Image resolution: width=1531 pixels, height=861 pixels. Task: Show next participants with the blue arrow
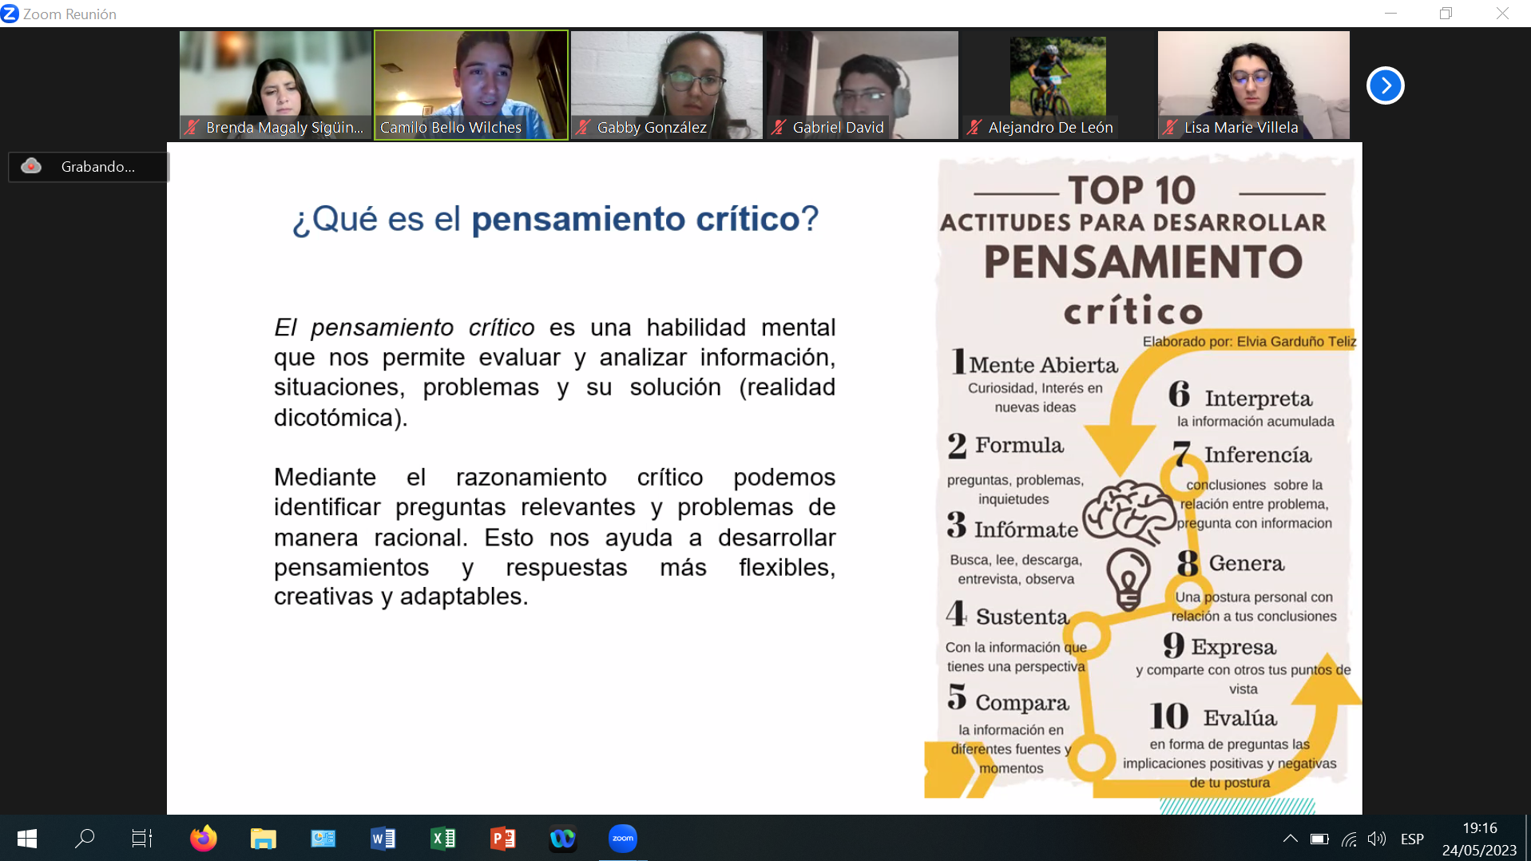(x=1385, y=85)
